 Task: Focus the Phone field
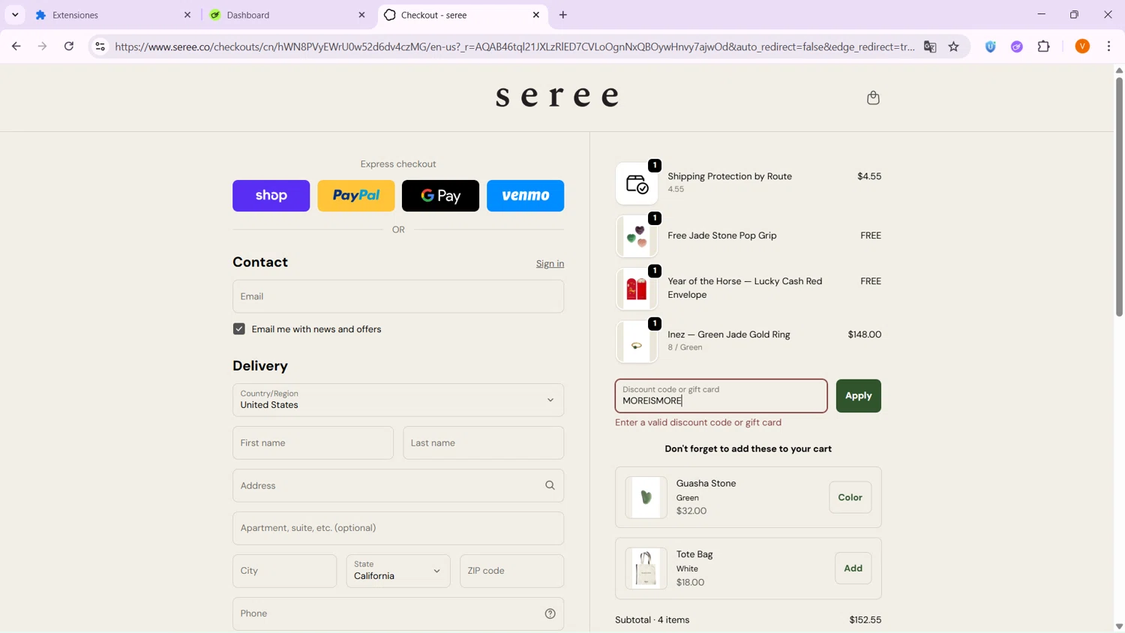[398, 613]
